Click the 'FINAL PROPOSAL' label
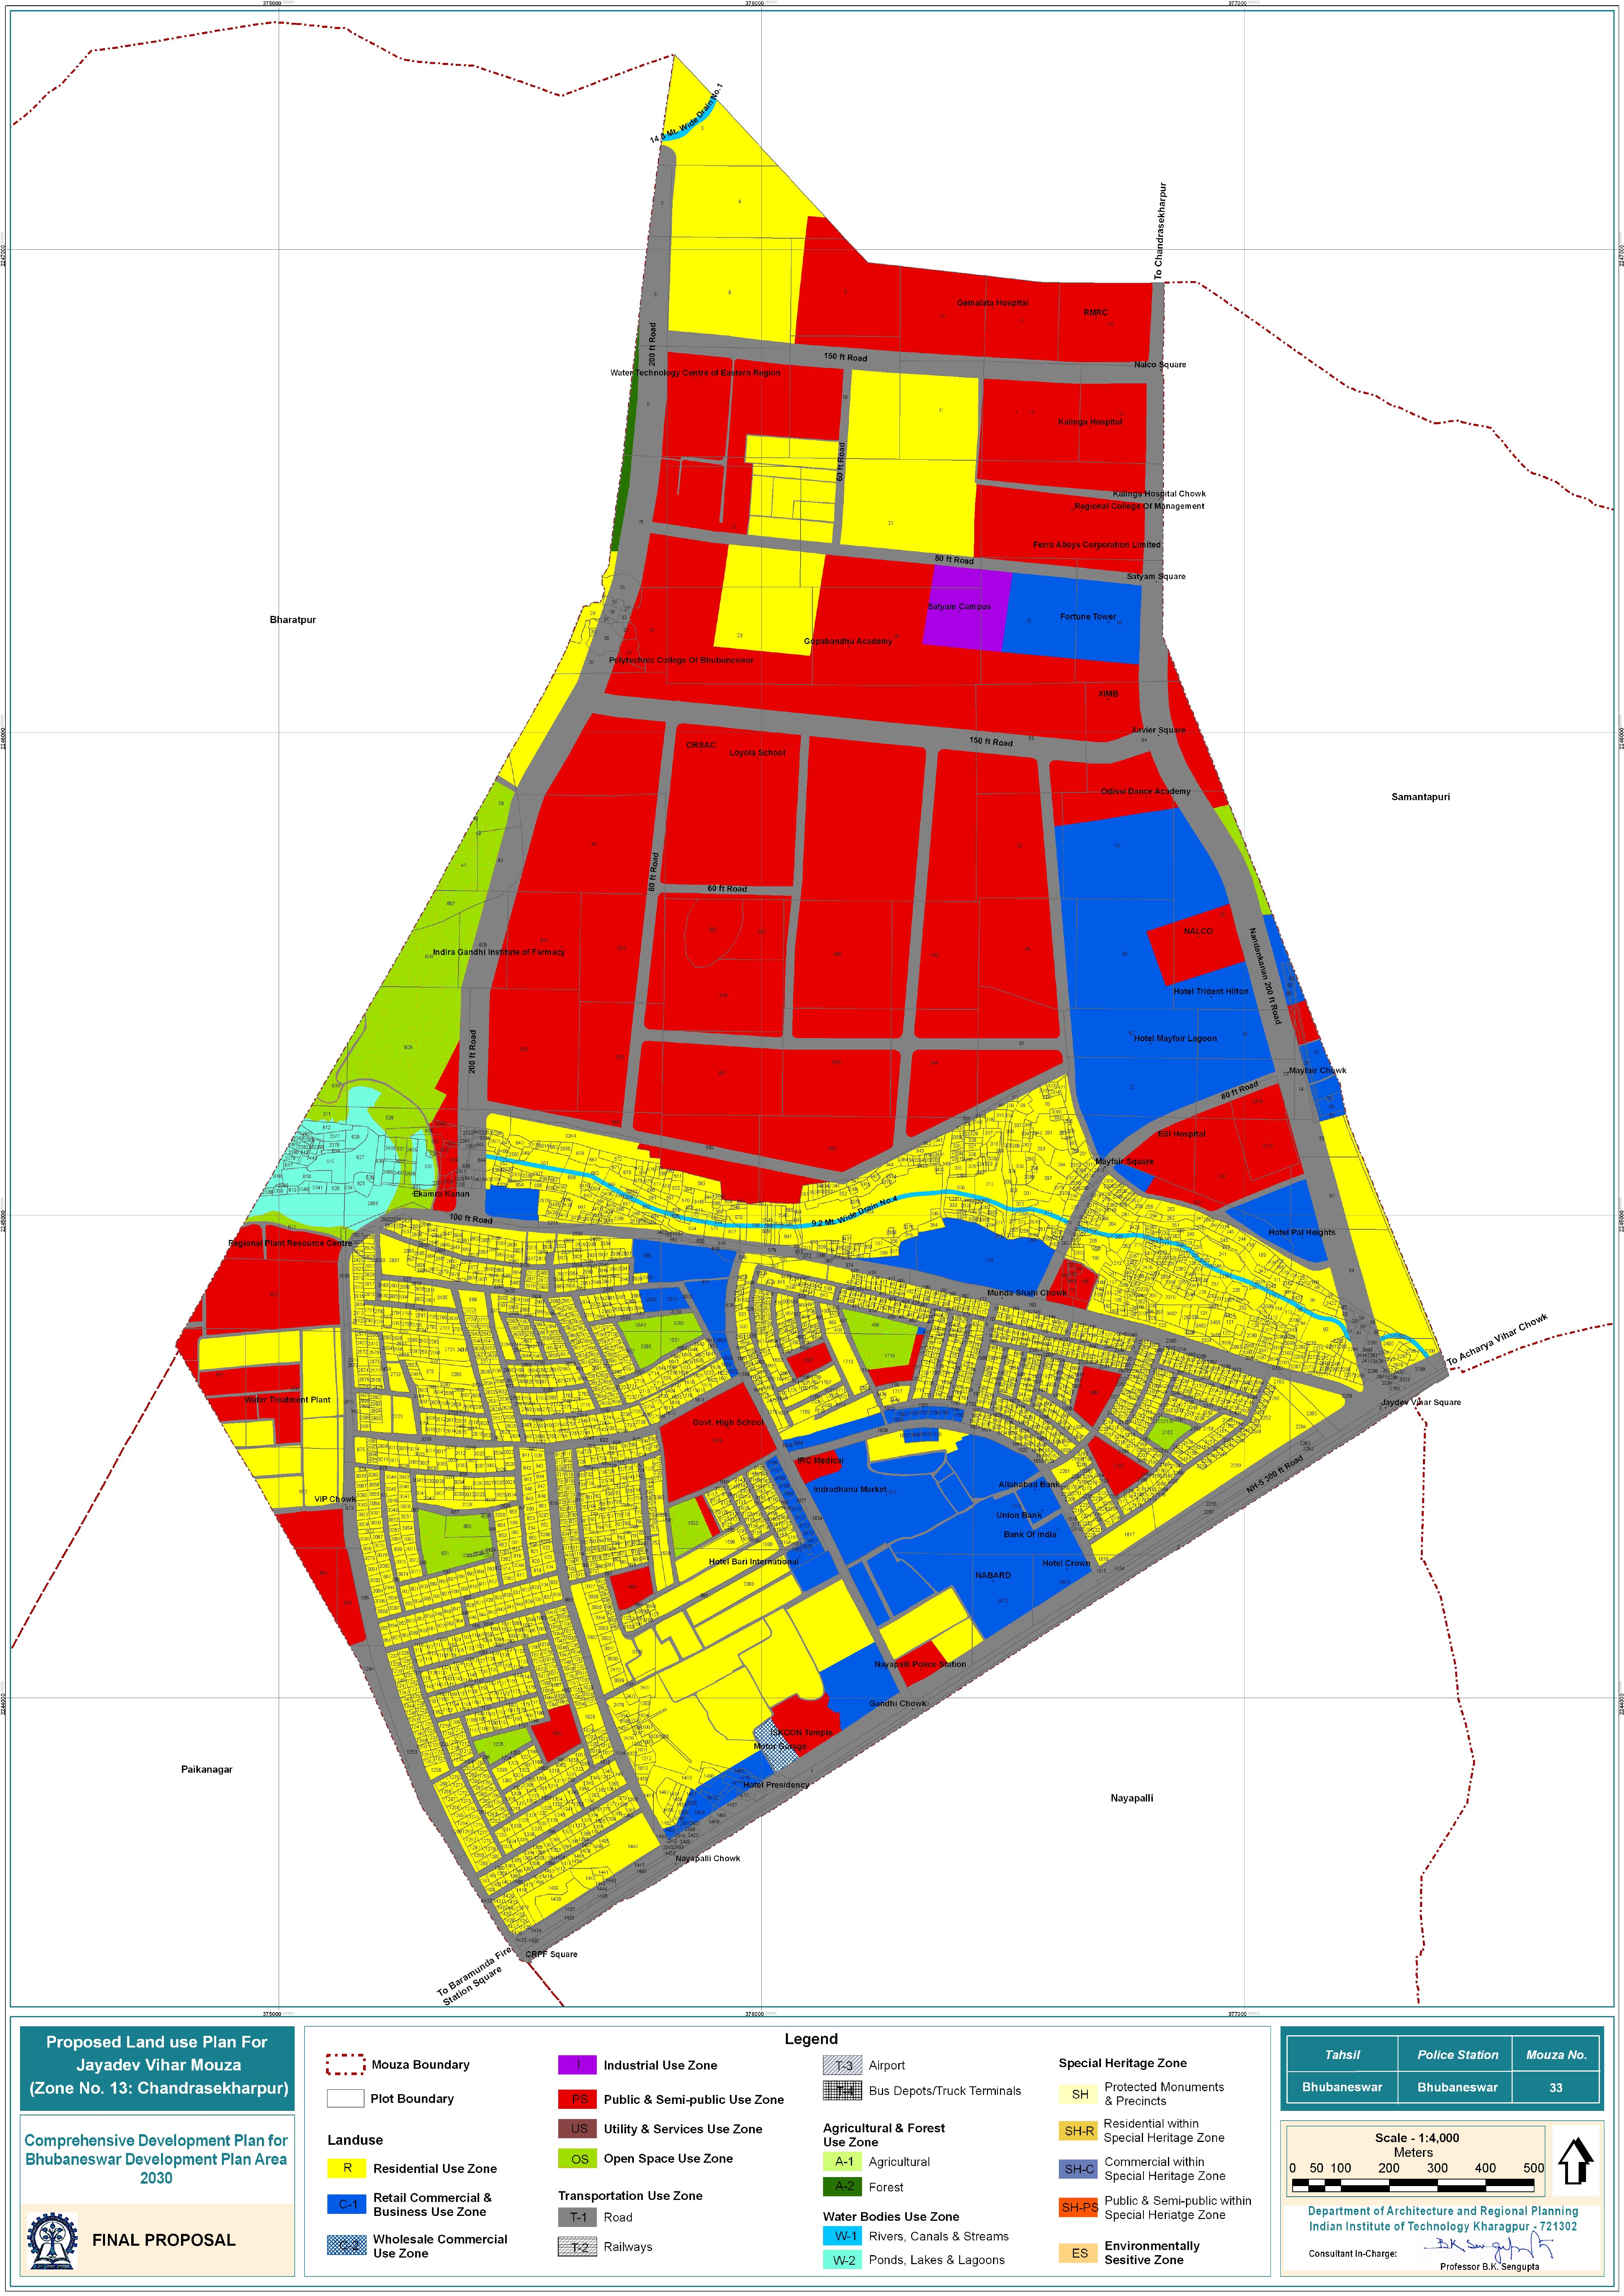Screen dimensions: 1624x2296 click(164, 2241)
